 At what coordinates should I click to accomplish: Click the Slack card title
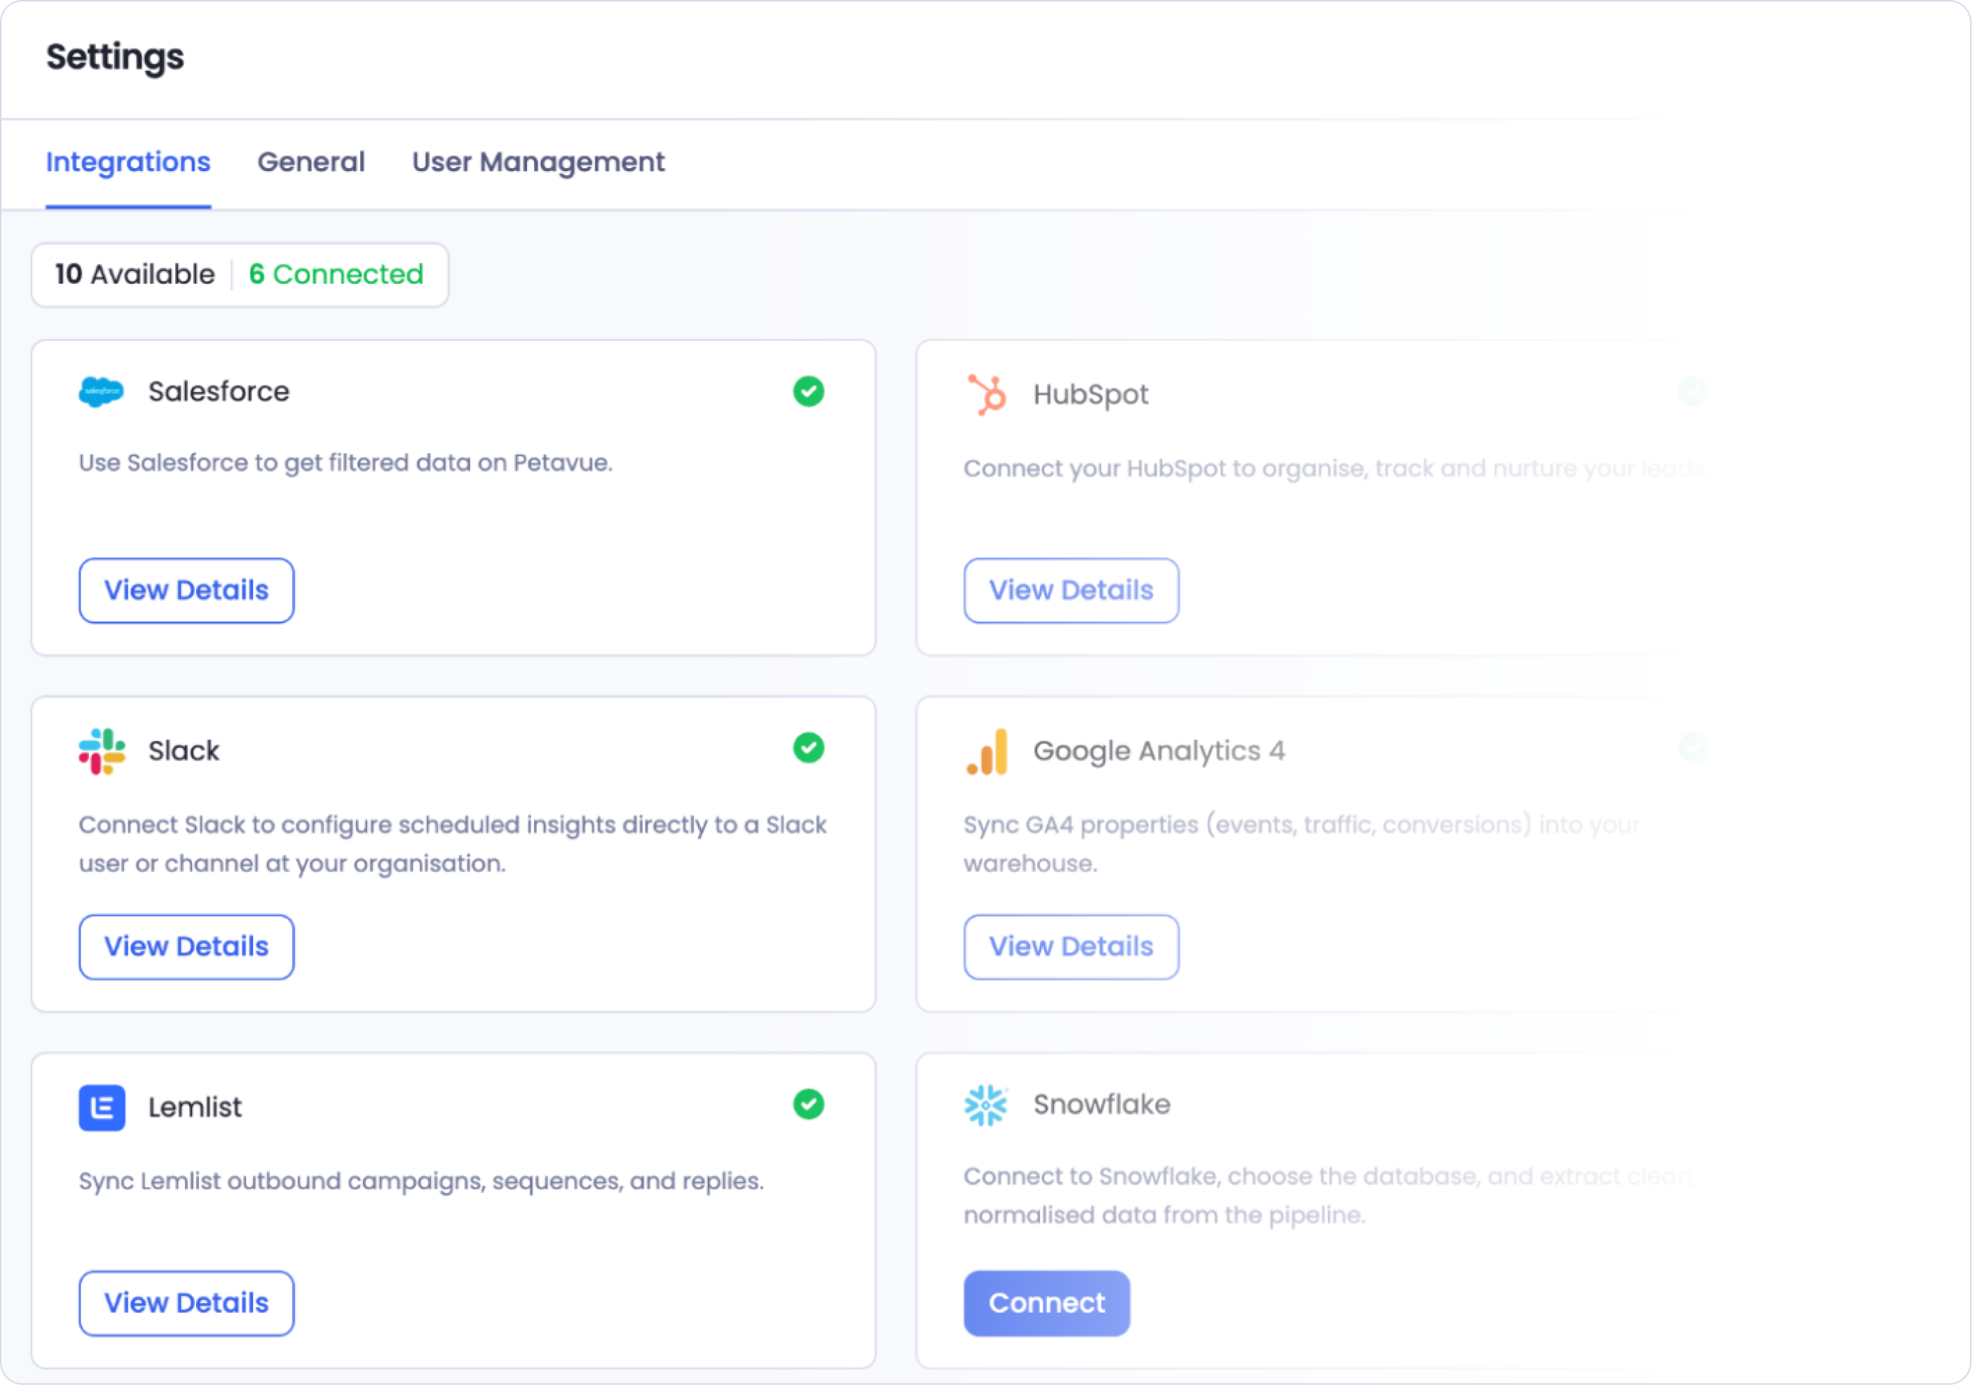click(184, 751)
